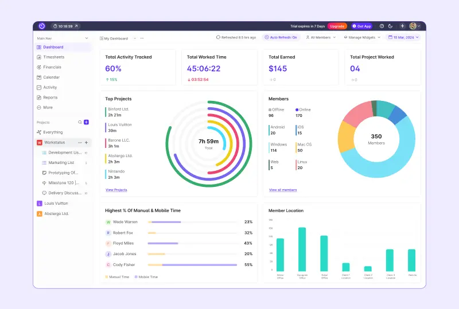Go to Financials in the sidebar
This screenshot has height=309, width=459.
(x=52, y=67)
